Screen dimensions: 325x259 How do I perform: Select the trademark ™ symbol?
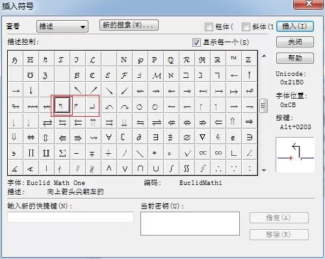pyautogui.click(x=233, y=59)
